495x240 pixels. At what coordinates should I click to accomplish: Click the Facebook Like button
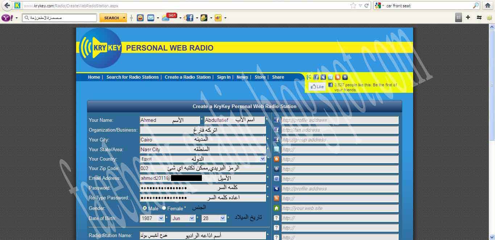[x=317, y=87]
